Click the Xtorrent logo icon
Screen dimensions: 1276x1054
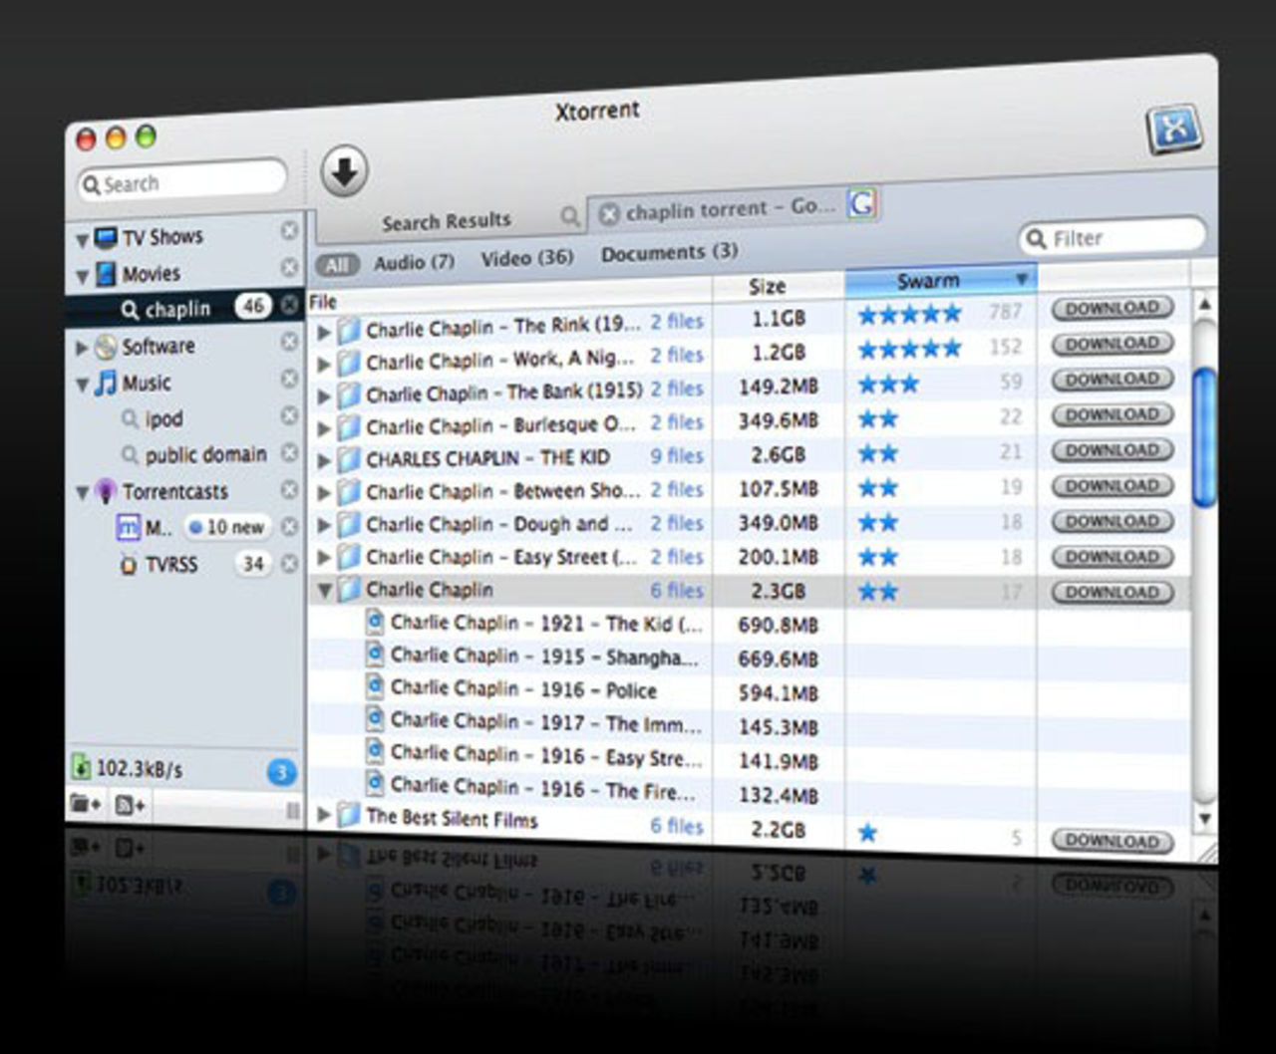coord(1174,131)
